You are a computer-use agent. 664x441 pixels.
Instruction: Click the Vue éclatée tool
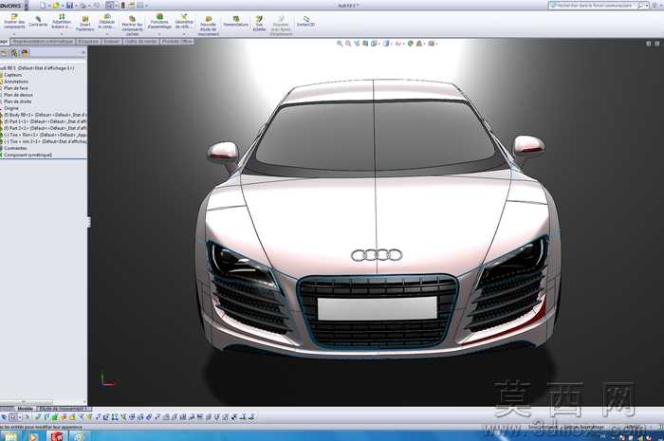[x=259, y=24]
